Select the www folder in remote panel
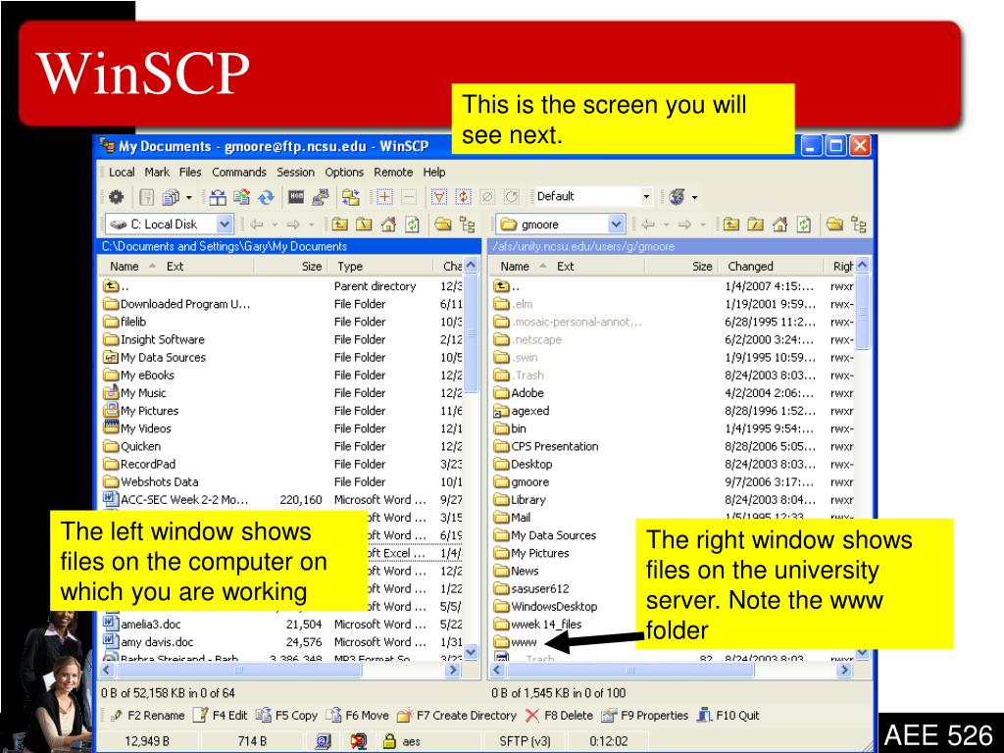The image size is (1004, 753). click(x=516, y=641)
